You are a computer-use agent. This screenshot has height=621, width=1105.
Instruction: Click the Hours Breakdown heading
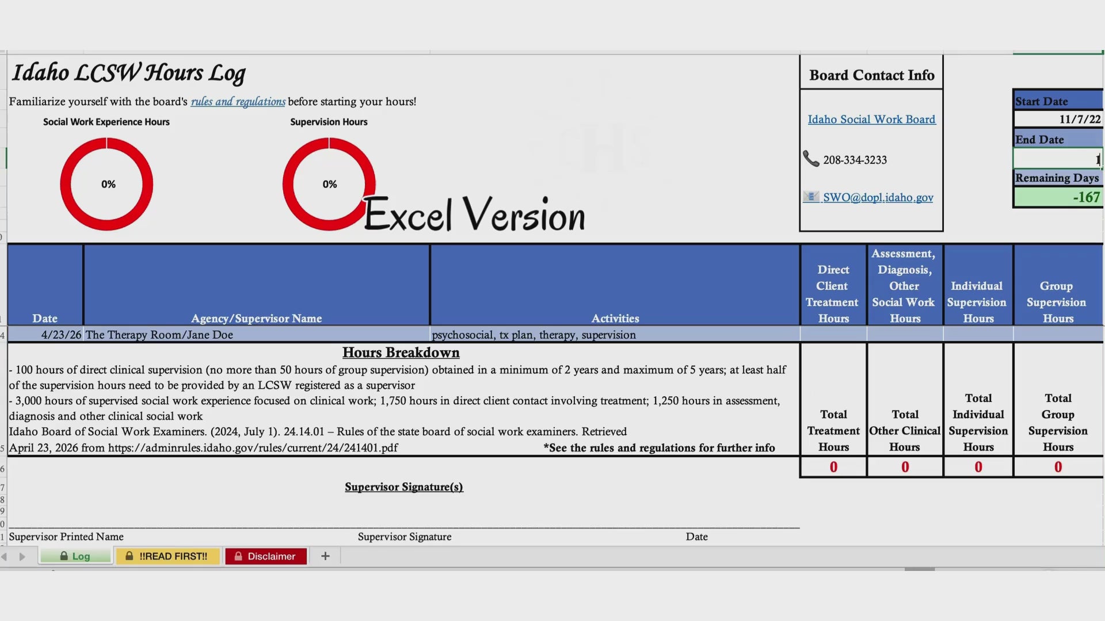pos(401,352)
